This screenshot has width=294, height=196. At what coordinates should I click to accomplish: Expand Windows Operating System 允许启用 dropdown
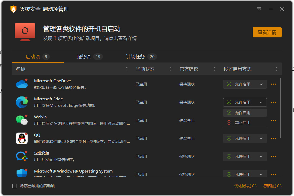245,174
